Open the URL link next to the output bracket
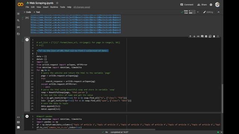 (75, 17)
